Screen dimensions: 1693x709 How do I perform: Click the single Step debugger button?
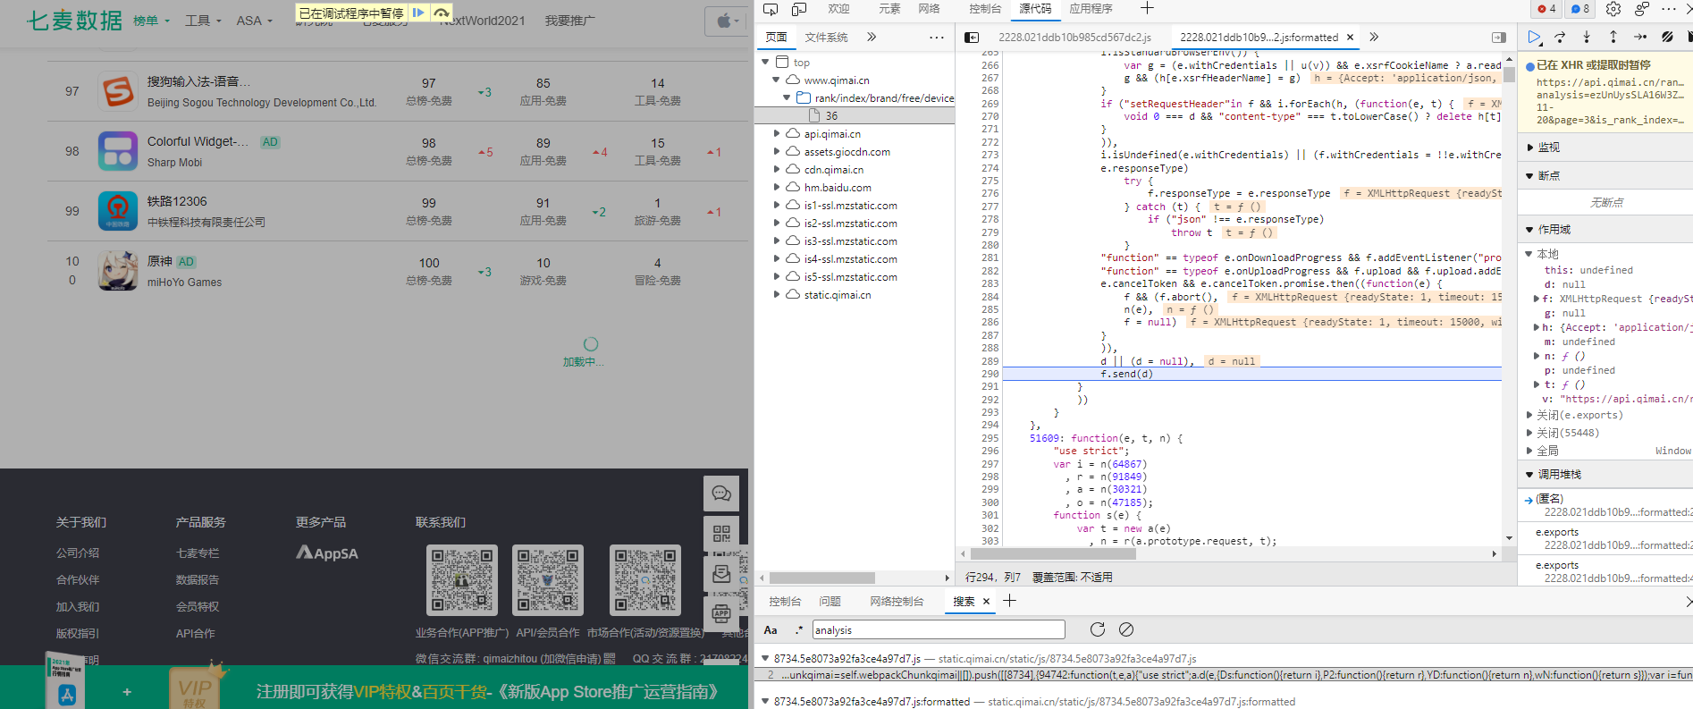point(1640,37)
